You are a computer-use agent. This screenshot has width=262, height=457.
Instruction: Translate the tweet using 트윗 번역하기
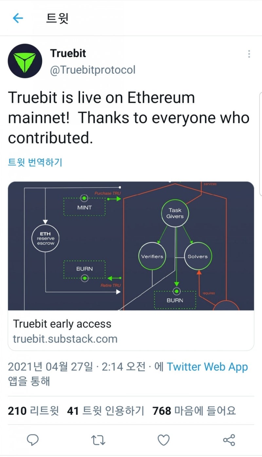(35, 162)
